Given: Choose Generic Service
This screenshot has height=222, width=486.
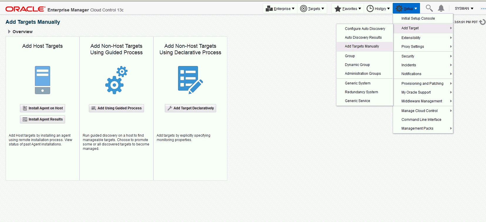Looking at the screenshot, I should coord(365,101).
